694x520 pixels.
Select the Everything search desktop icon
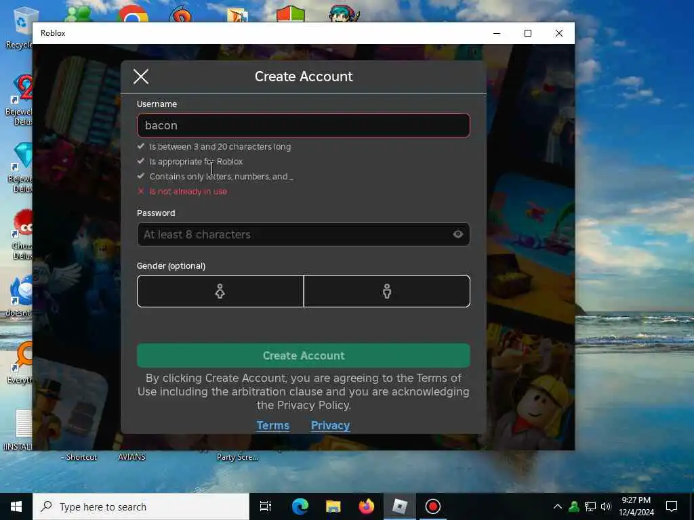(20, 363)
